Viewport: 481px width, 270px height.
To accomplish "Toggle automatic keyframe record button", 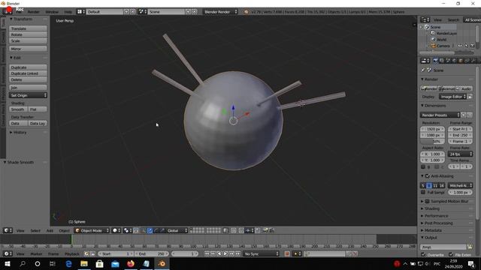I will [287, 253].
